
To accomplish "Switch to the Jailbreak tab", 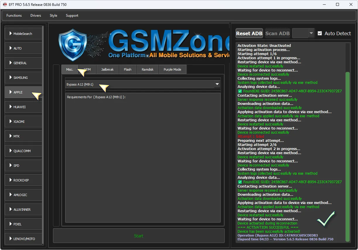I will pos(108,69).
